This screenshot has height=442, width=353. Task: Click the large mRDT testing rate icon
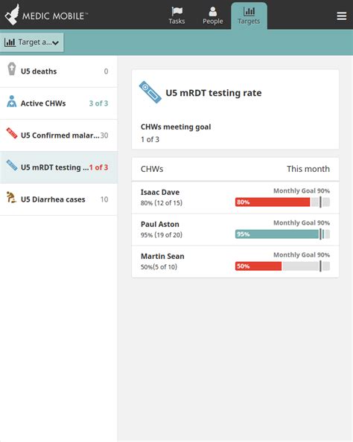pos(150,92)
